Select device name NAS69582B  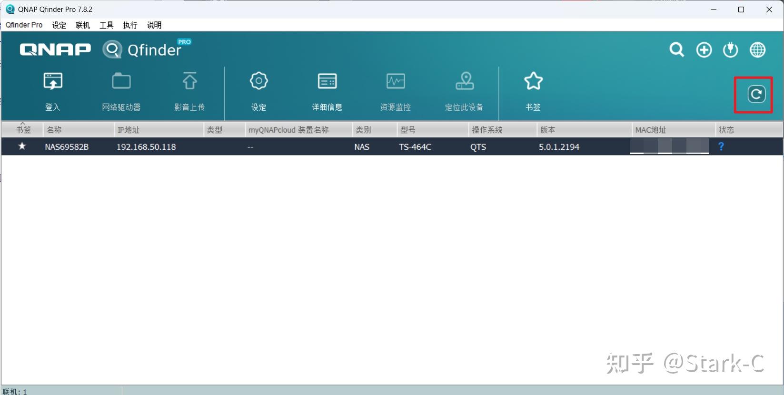tap(67, 147)
